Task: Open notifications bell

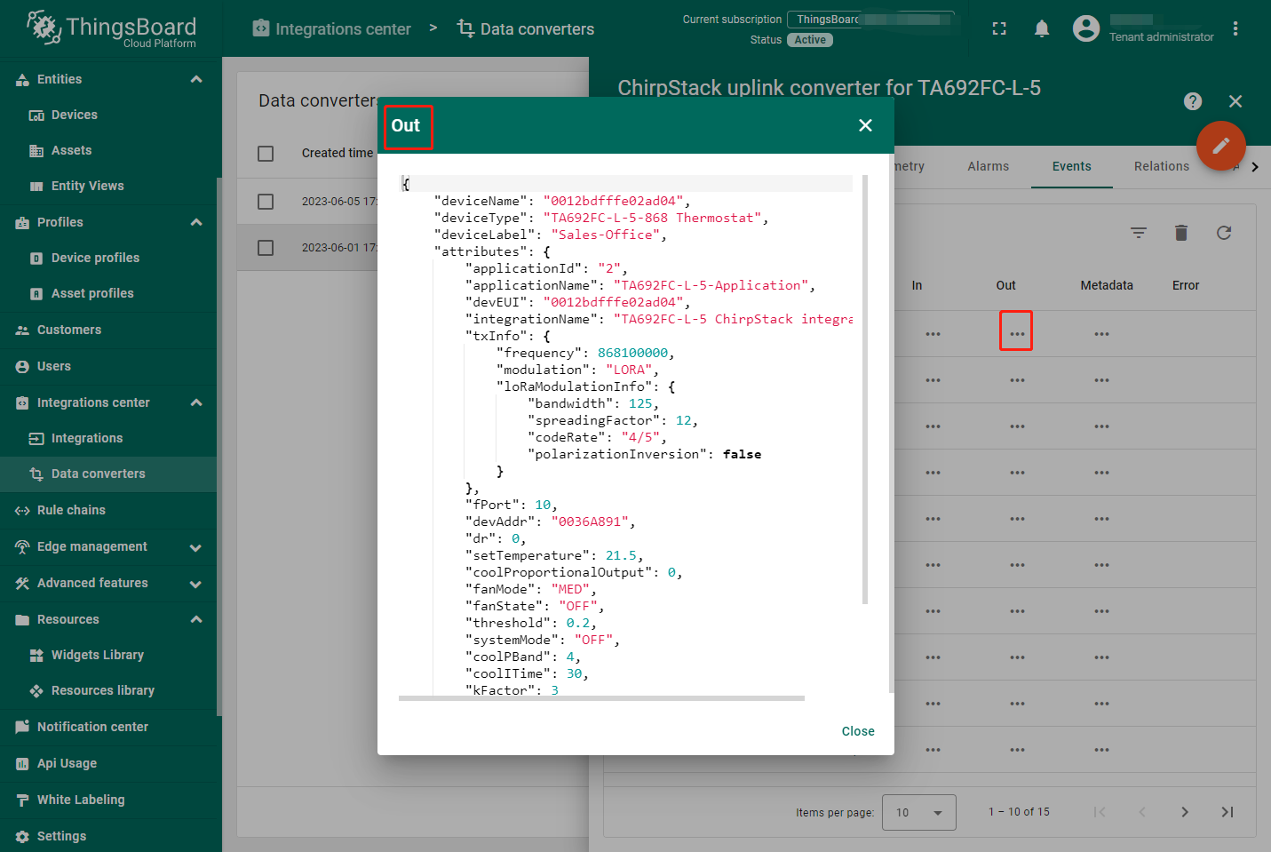Action: pyautogui.click(x=1042, y=28)
